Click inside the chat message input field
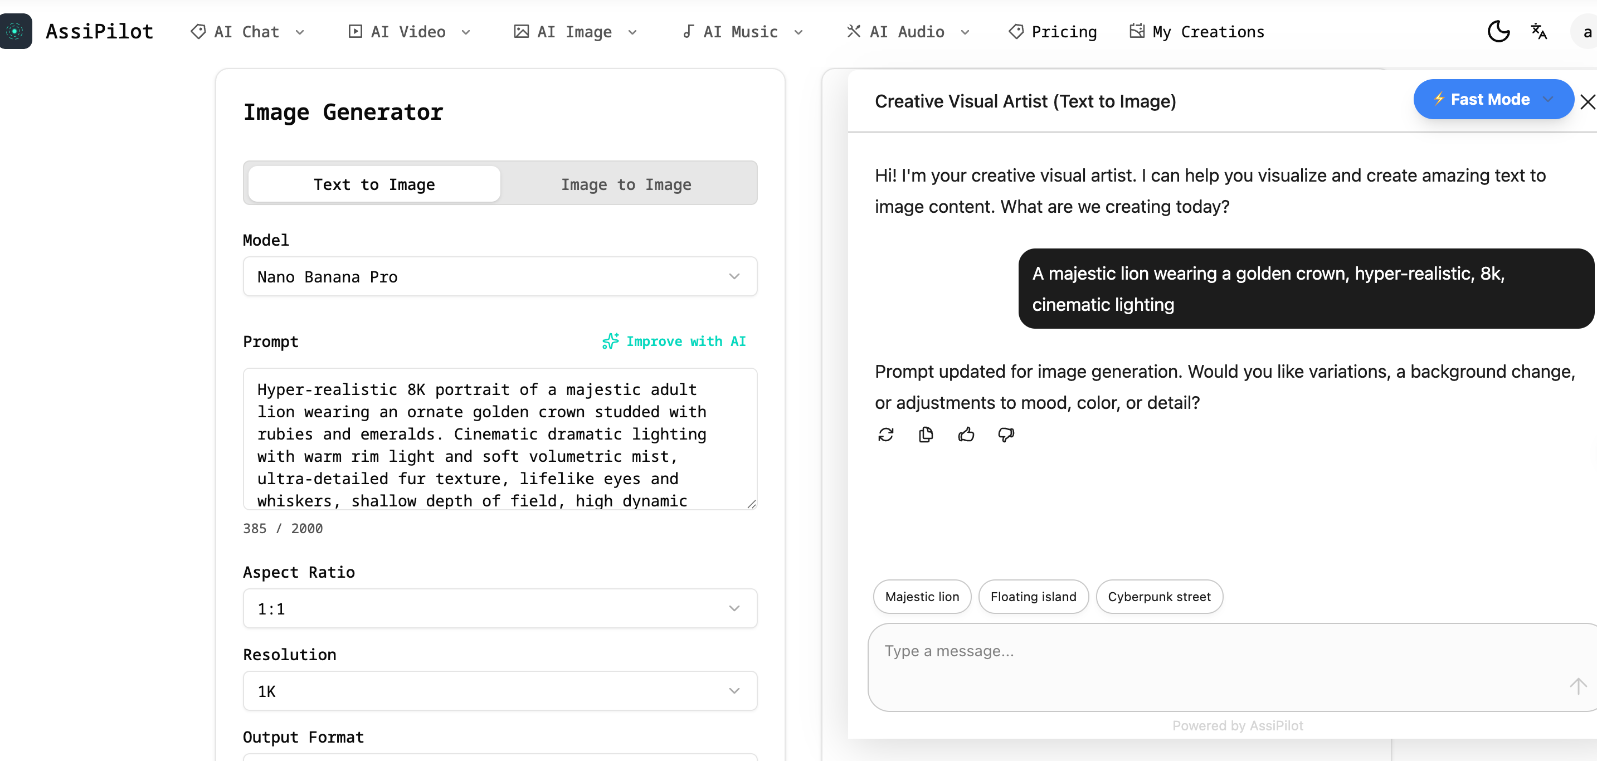The height and width of the screenshot is (761, 1597). coord(1178,651)
